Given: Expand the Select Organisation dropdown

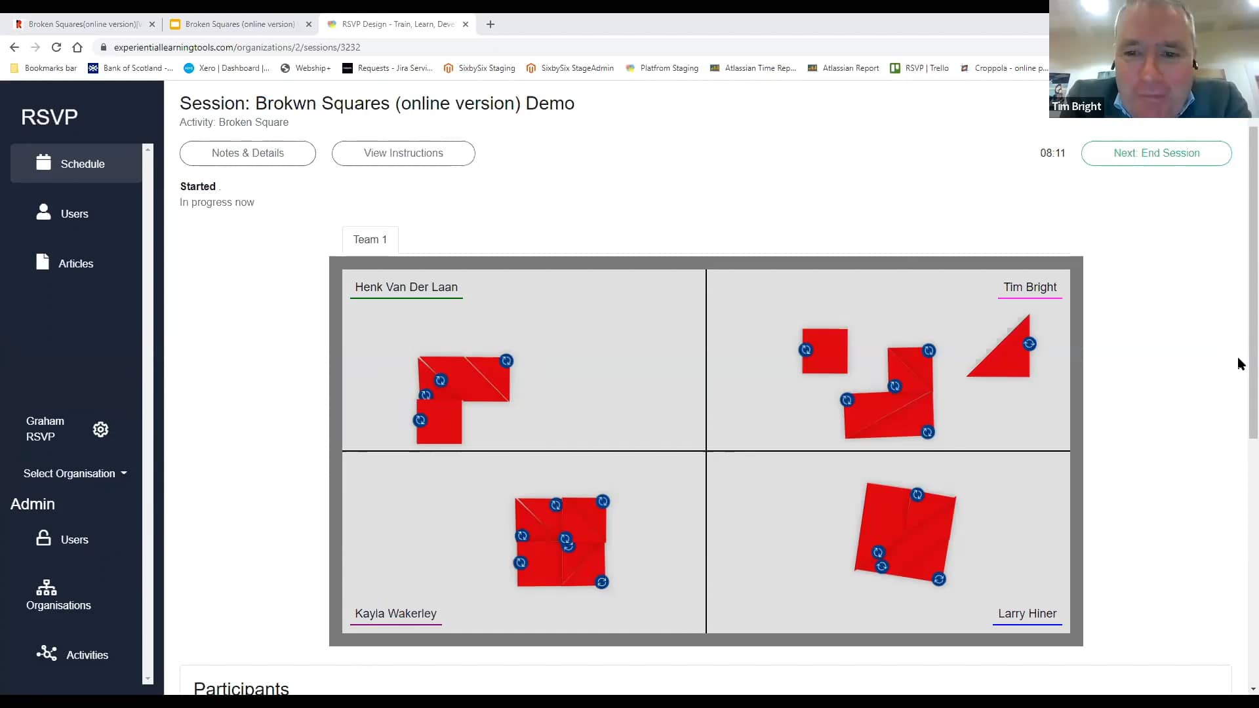Looking at the screenshot, I should point(75,473).
